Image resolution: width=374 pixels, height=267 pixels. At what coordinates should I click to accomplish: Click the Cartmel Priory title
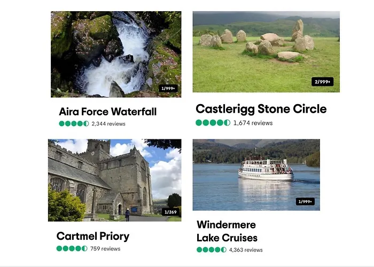tap(93, 236)
